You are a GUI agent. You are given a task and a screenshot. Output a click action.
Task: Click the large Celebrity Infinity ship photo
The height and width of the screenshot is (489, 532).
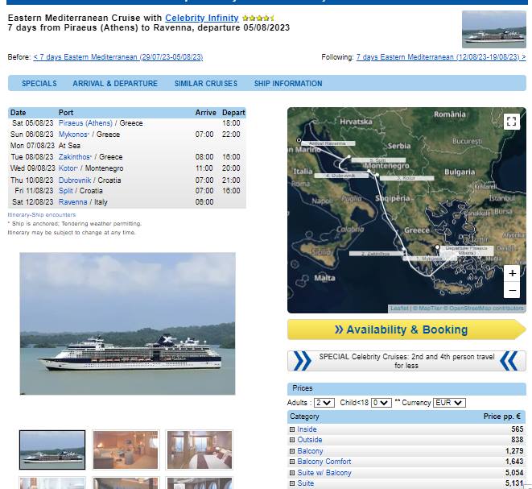point(128,324)
